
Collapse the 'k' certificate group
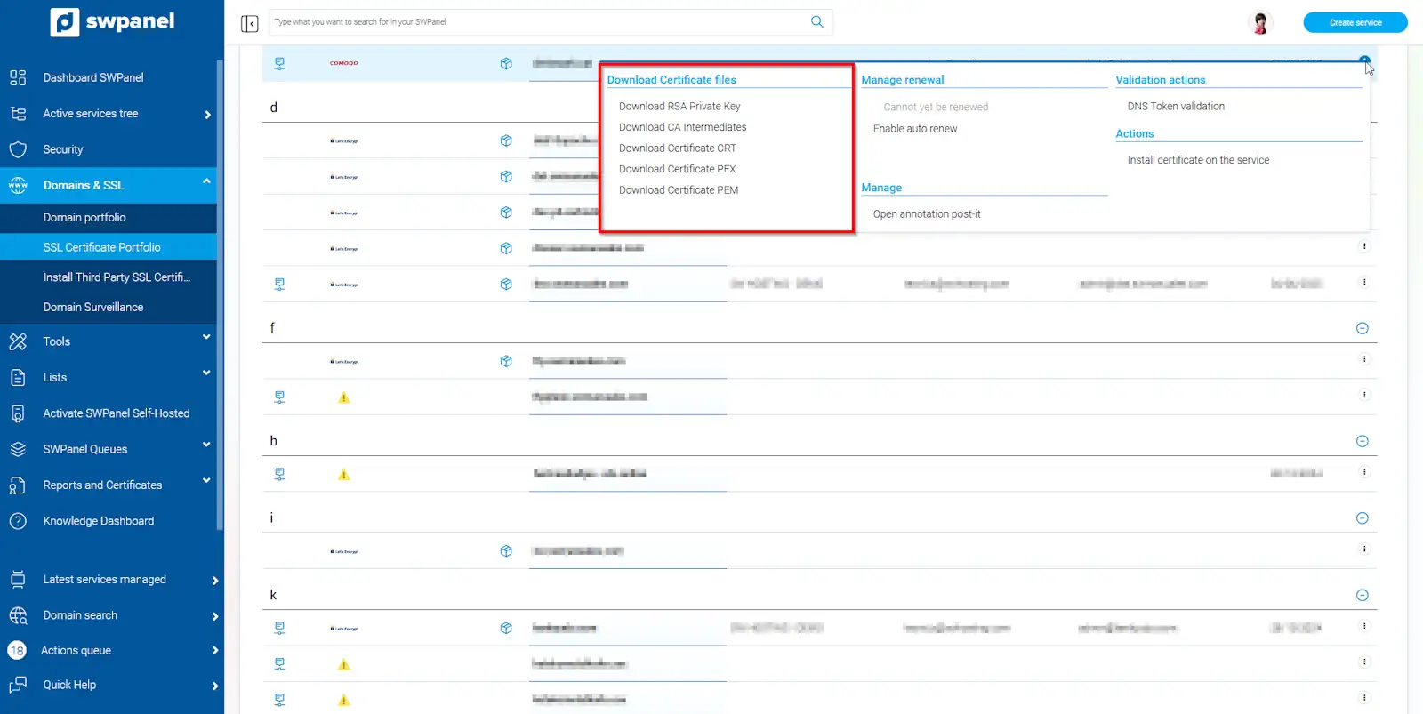(1362, 596)
